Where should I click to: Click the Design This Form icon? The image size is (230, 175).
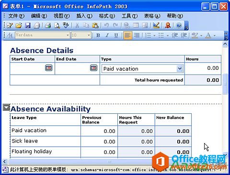pos(156,25)
